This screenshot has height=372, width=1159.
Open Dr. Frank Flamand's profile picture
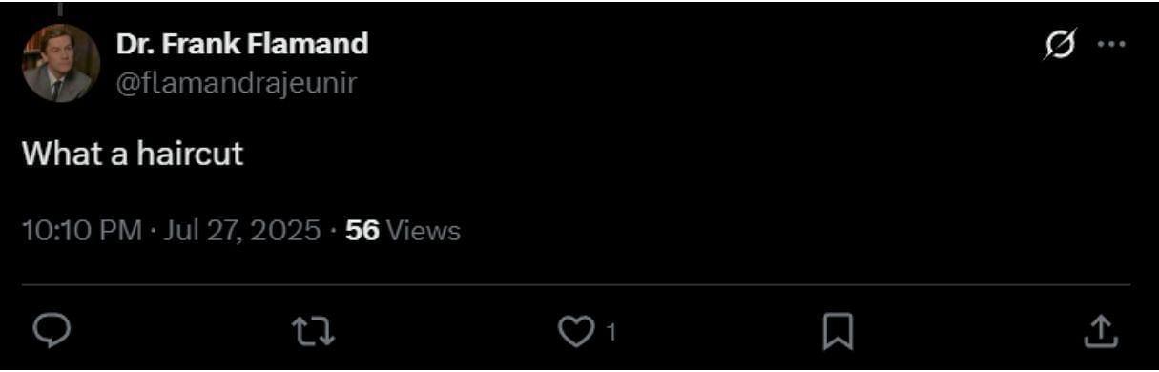coord(61,63)
